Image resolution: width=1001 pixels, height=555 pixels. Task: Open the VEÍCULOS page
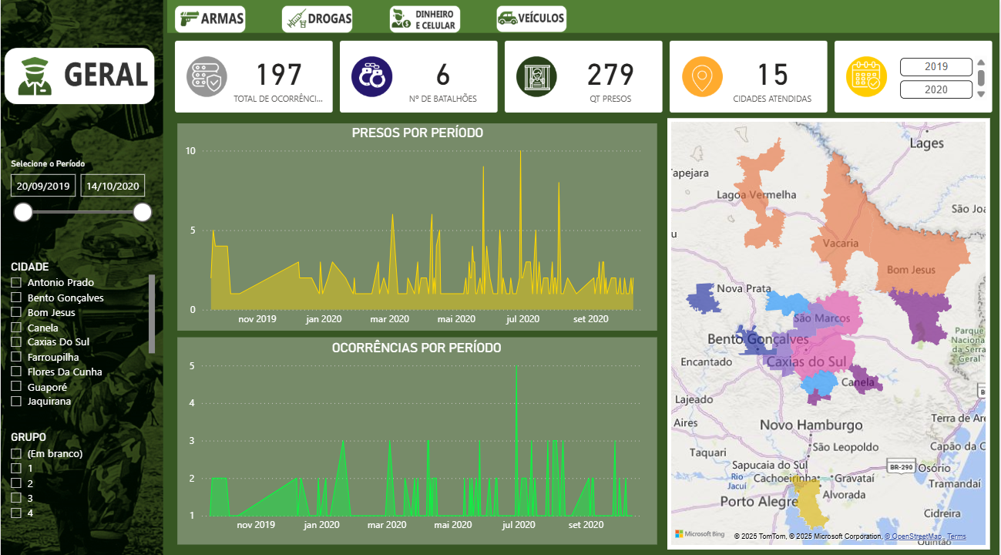click(x=531, y=18)
